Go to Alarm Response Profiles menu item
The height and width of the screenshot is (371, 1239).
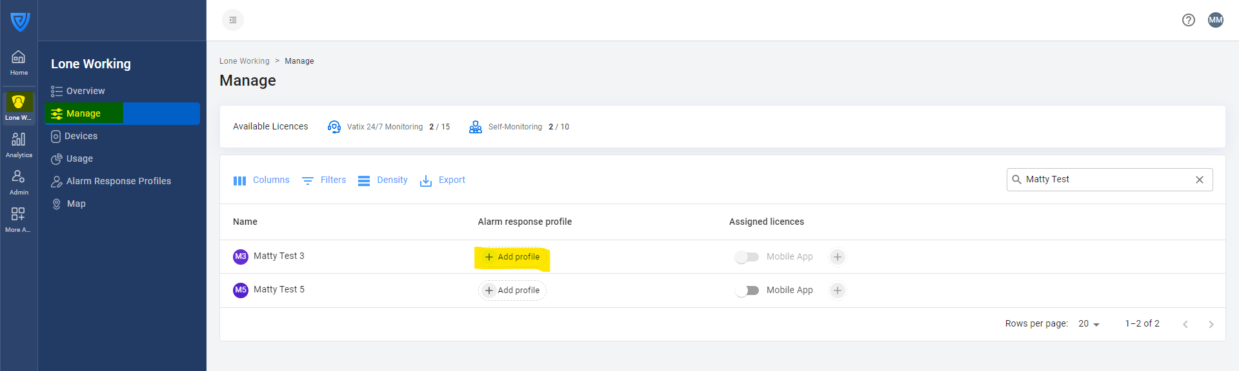118,181
